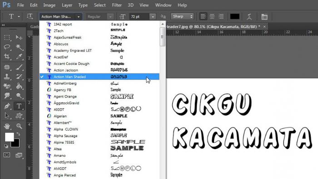Select the Custom Shape tool
The image size is (318, 179).
point(19,116)
